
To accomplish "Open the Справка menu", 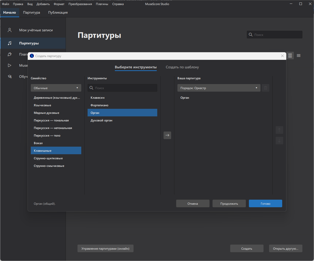I will 118,4.
